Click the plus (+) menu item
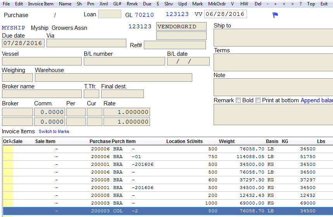This screenshot has width=333, height=217. (276, 4)
